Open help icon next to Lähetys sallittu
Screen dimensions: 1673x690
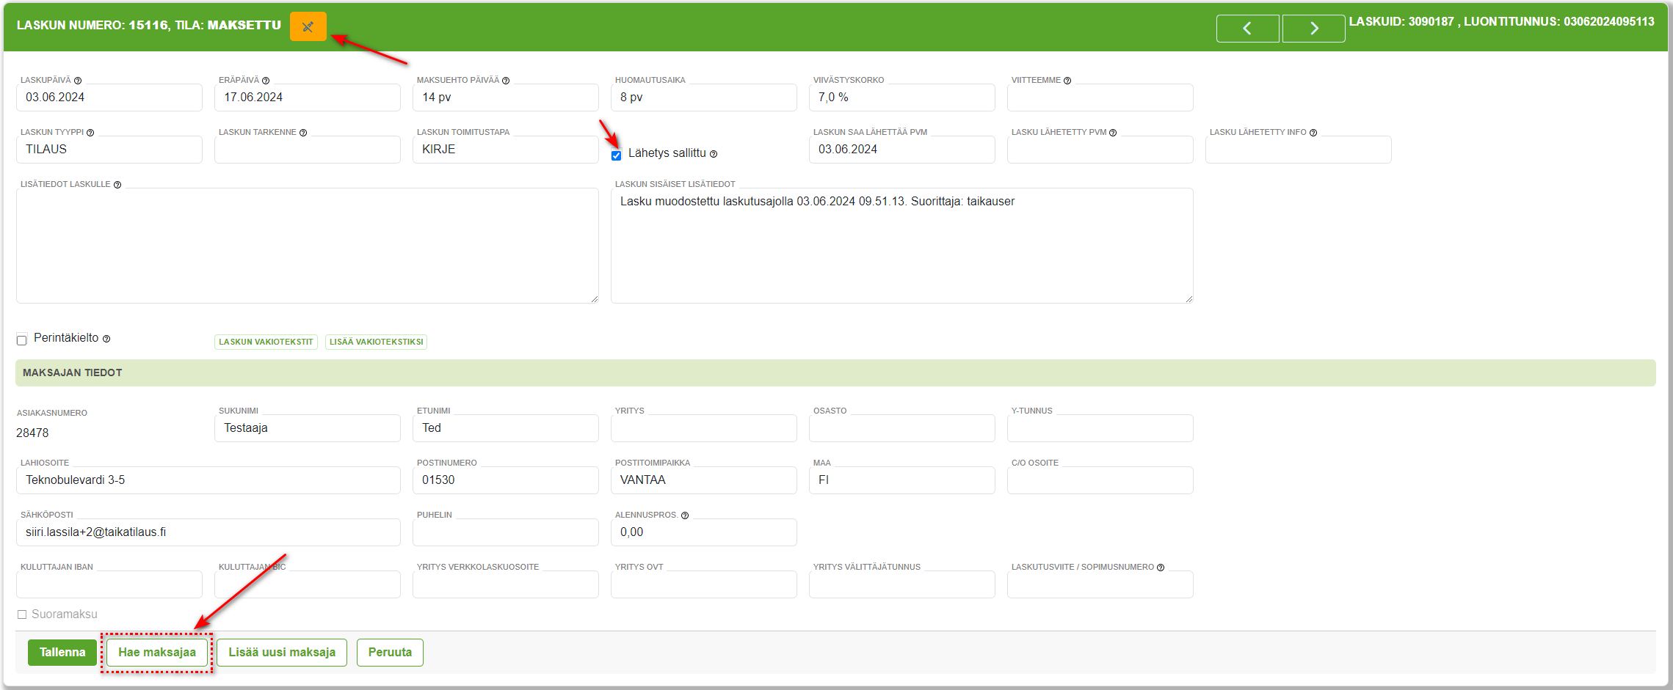point(714,154)
